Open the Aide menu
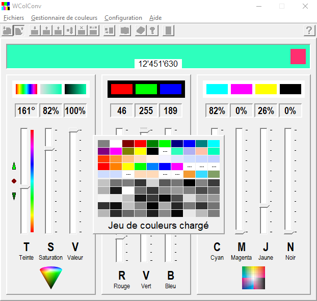Image resolution: width=317 pixels, height=301 pixels. click(155, 18)
